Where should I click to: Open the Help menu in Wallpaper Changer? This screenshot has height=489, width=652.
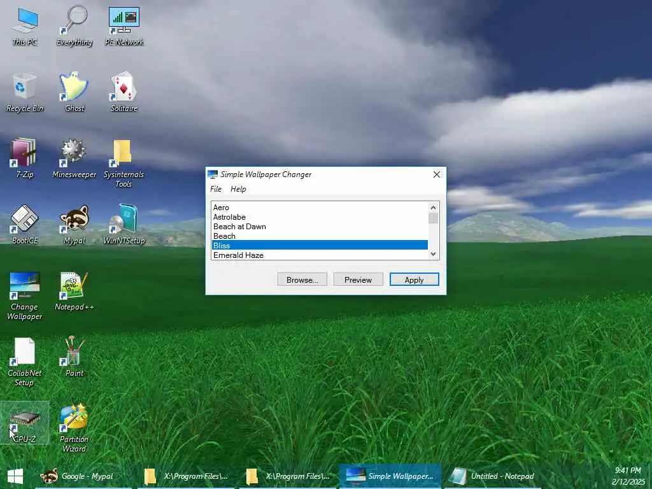pos(238,189)
